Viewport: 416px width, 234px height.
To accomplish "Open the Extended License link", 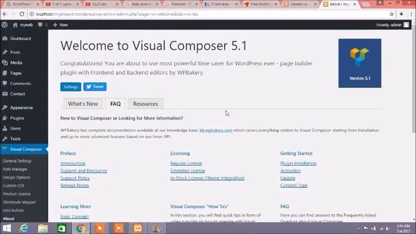I will click(x=188, y=170).
